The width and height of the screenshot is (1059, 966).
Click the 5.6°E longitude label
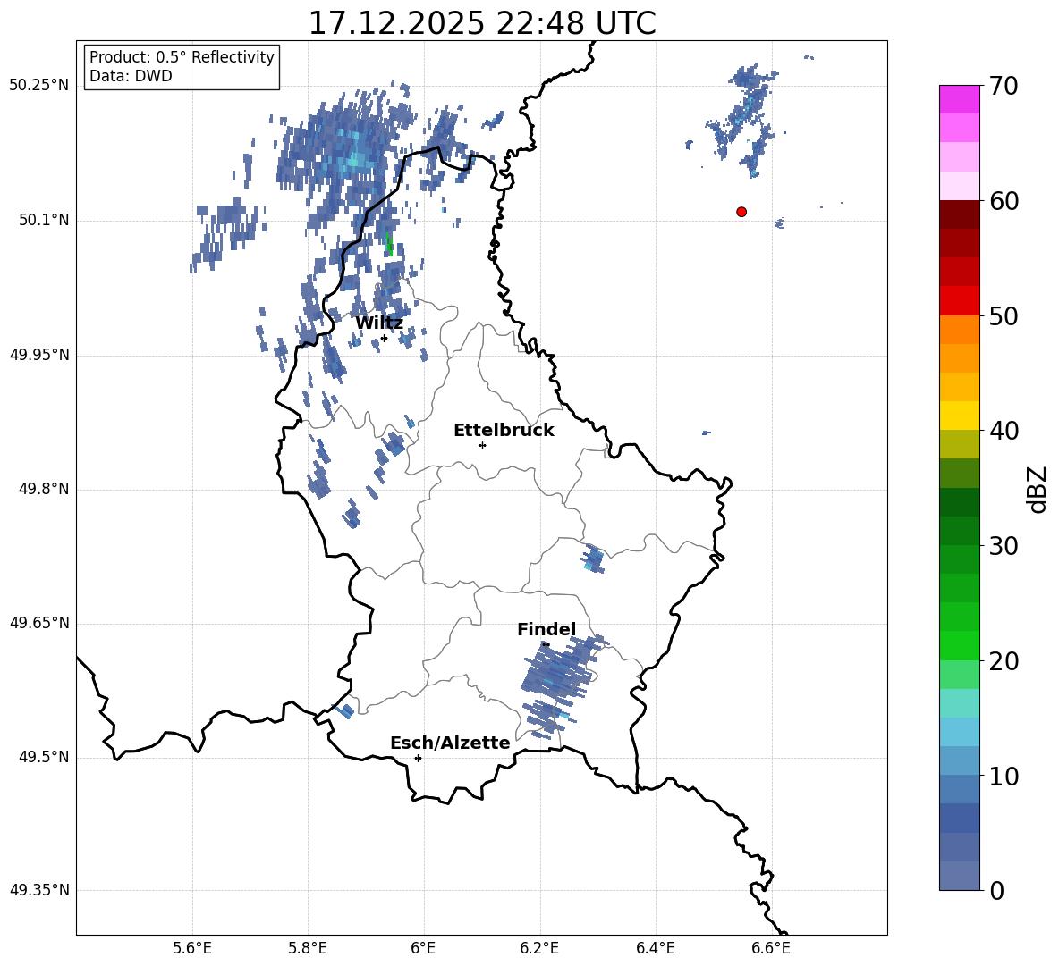coord(192,948)
